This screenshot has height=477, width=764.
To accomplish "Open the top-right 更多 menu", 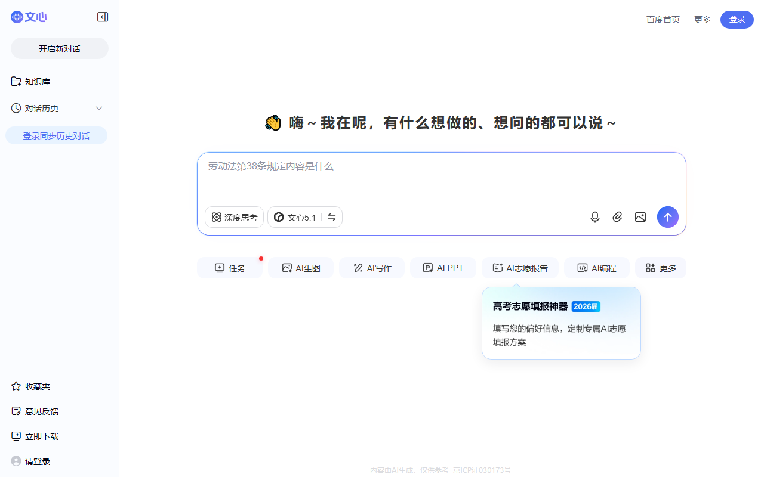I will pos(703,20).
